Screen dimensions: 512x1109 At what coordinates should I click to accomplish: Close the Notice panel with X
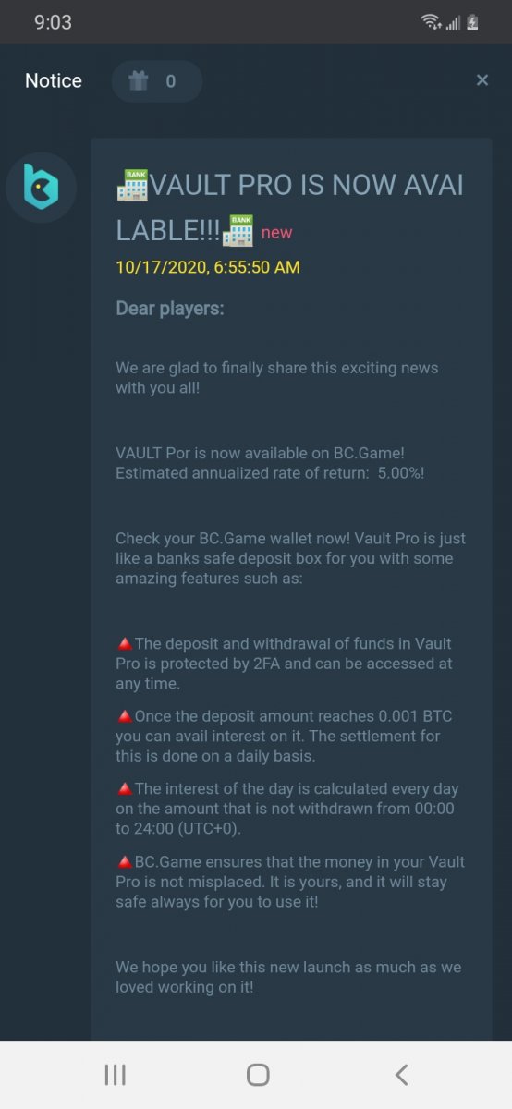(482, 80)
